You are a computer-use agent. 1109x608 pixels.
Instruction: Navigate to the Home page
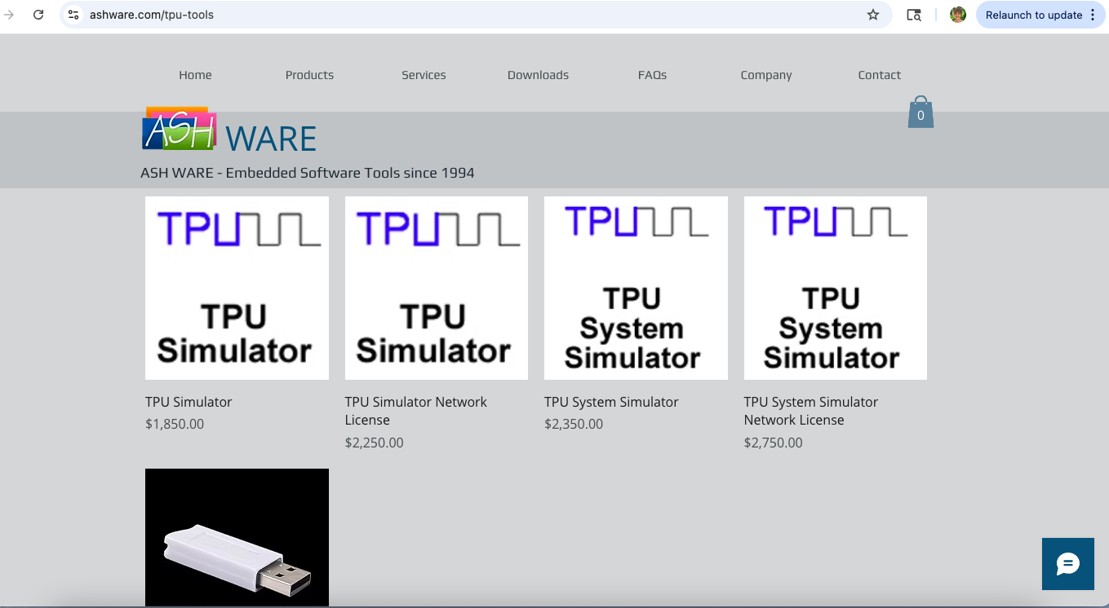(195, 75)
